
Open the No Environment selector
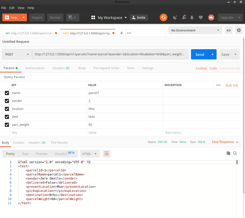coord(195,30)
